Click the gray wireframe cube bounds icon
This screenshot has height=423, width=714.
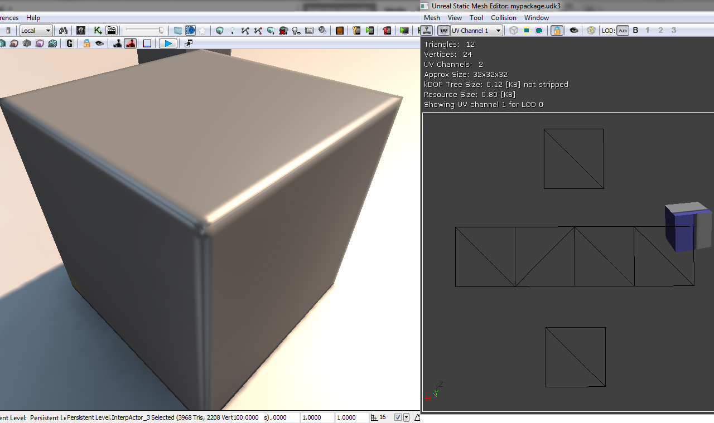514,31
